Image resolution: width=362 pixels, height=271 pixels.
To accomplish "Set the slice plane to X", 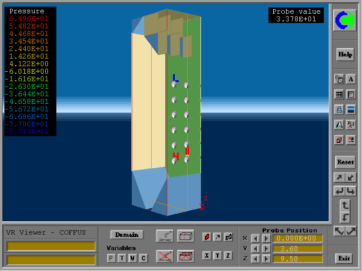I will pos(206,255).
